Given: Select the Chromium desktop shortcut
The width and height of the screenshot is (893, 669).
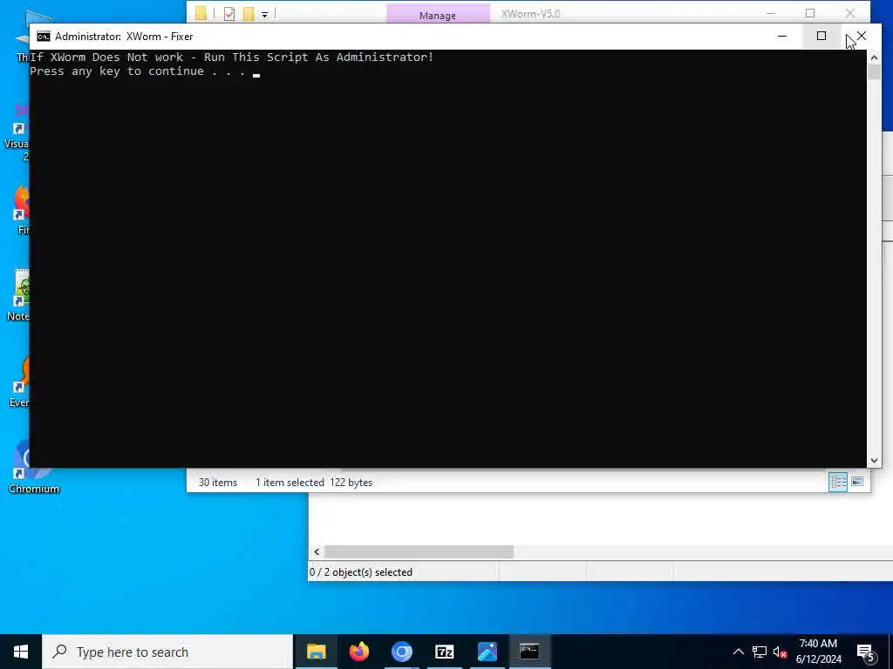Looking at the screenshot, I should click(33, 468).
